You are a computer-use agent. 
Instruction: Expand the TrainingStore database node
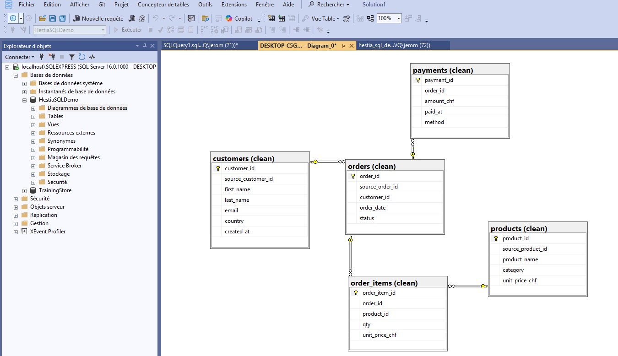pyautogui.click(x=24, y=190)
